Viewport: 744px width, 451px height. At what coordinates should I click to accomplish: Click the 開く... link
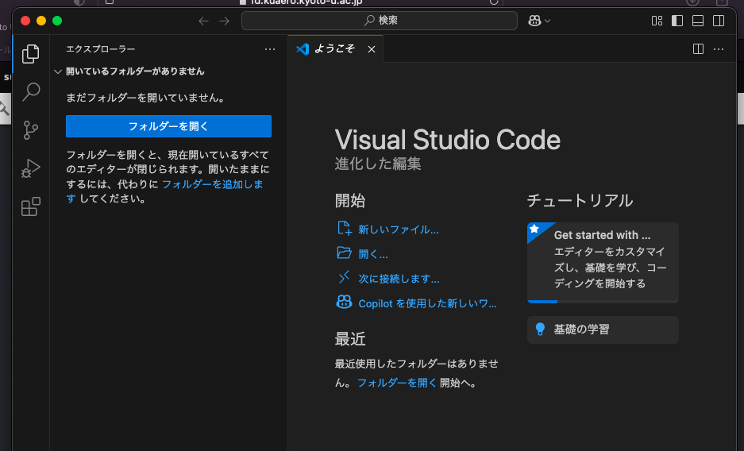tap(373, 254)
